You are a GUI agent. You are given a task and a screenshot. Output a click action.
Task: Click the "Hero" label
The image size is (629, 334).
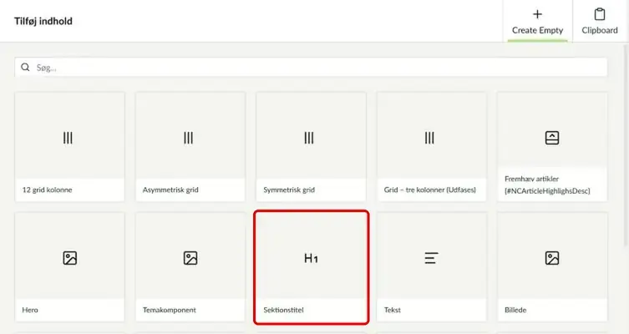[30, 310]
